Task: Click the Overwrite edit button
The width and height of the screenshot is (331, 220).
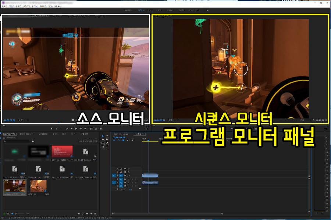Action: click(96, 129)
